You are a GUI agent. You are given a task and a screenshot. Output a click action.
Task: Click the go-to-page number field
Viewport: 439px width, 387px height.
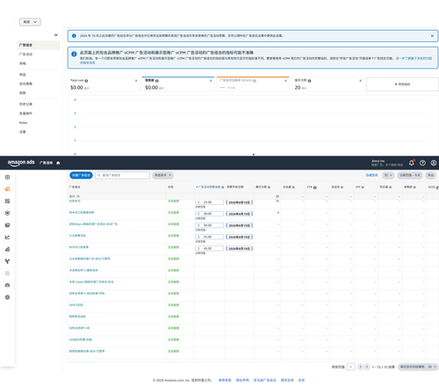[x=351, y=367]
